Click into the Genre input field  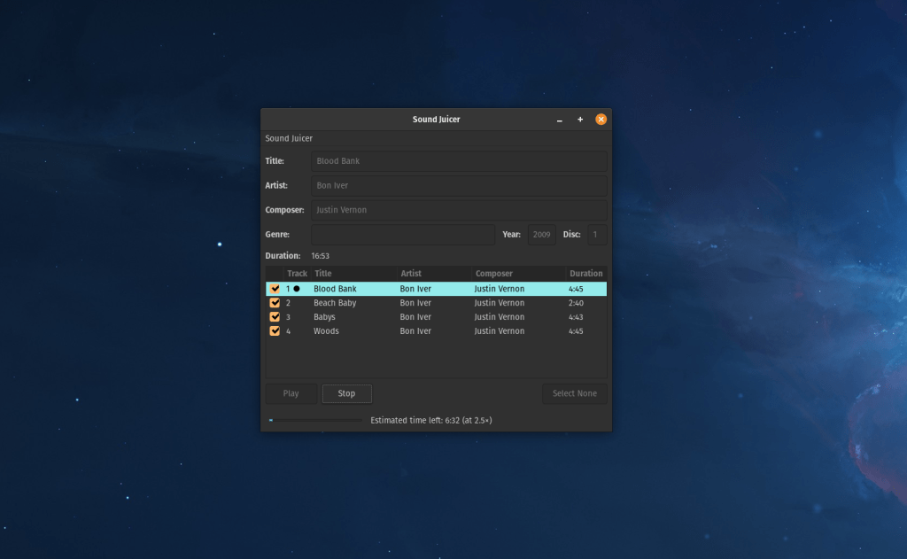[402, 235]
